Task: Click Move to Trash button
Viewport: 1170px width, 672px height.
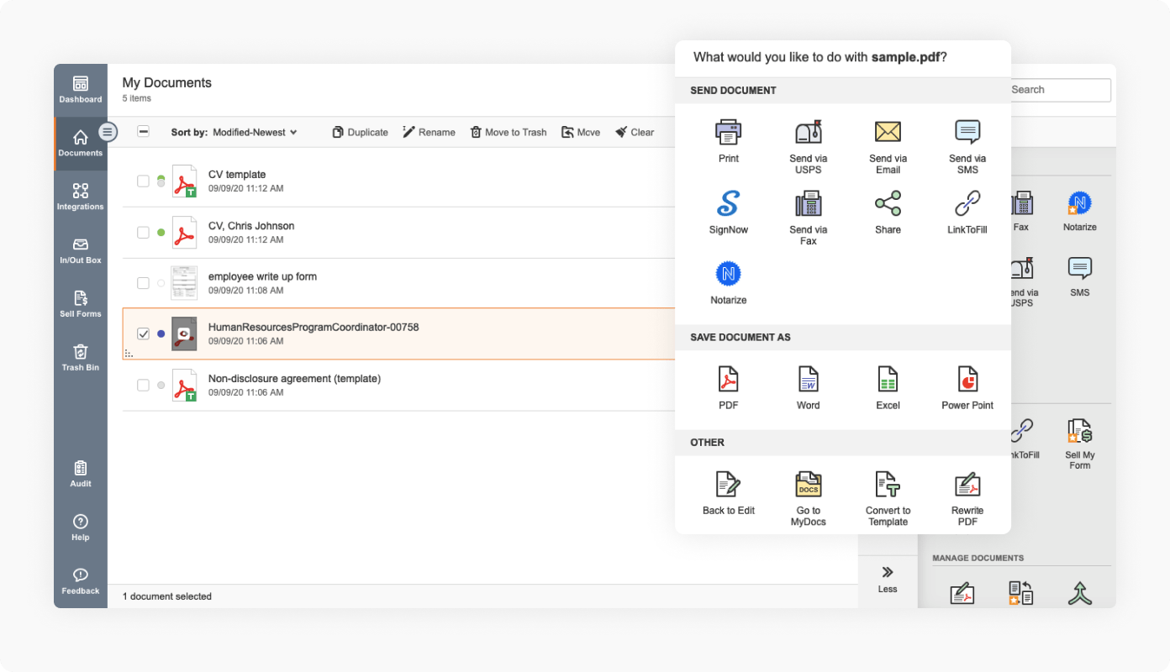Action: 509,133
